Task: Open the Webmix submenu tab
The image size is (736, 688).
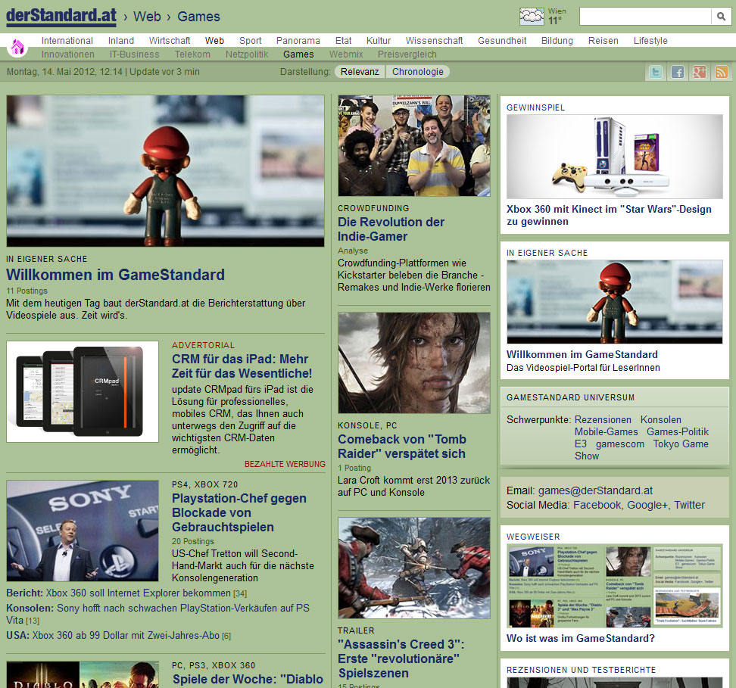Action: [x=346, y=54]
